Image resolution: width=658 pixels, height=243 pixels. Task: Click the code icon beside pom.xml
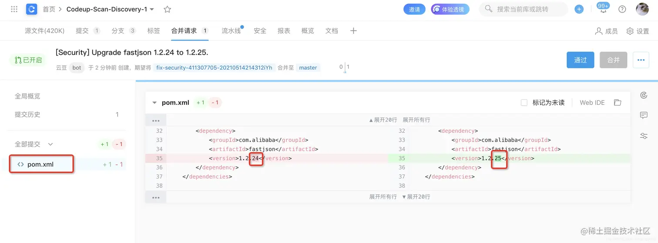click(x=20, y=164)
